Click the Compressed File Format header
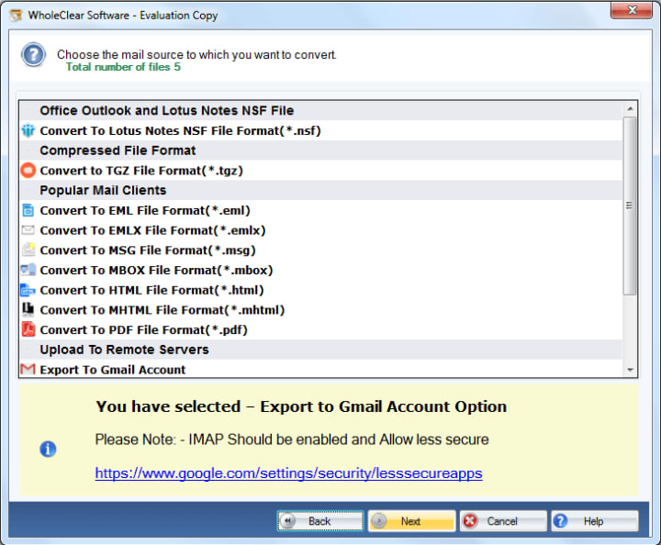The image size is (661, 545). pos(320,150)
